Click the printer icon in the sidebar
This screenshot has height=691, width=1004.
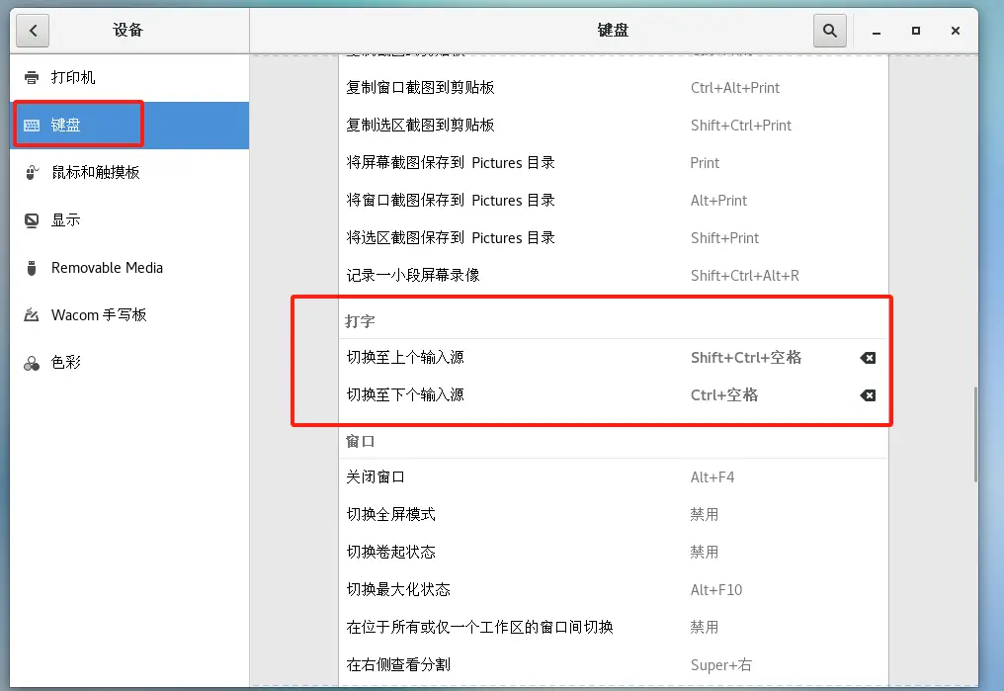[x=32, y=77]
